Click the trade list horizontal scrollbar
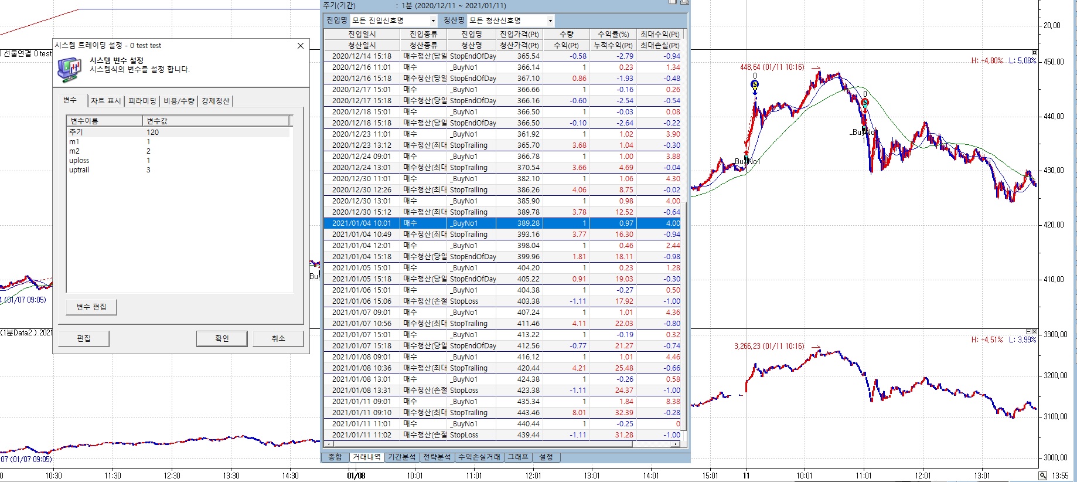Image resolution: width=1077 pixels, height=482 pixels. point(504,444)
